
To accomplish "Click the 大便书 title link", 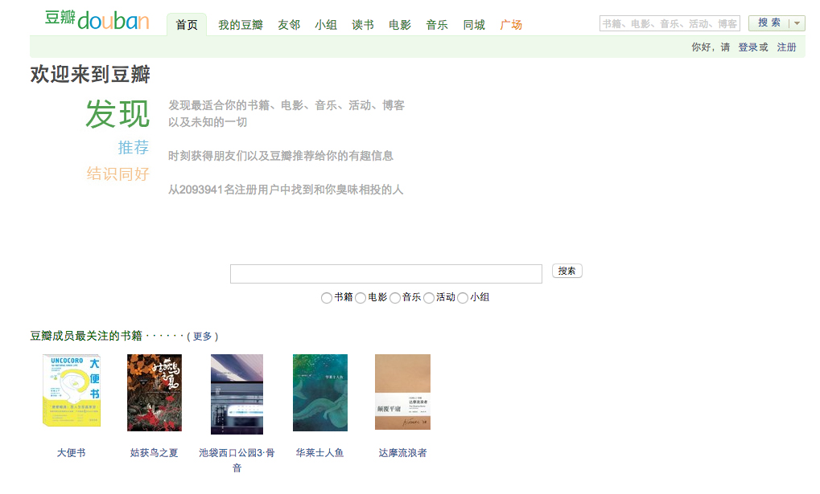I will 71,453.
